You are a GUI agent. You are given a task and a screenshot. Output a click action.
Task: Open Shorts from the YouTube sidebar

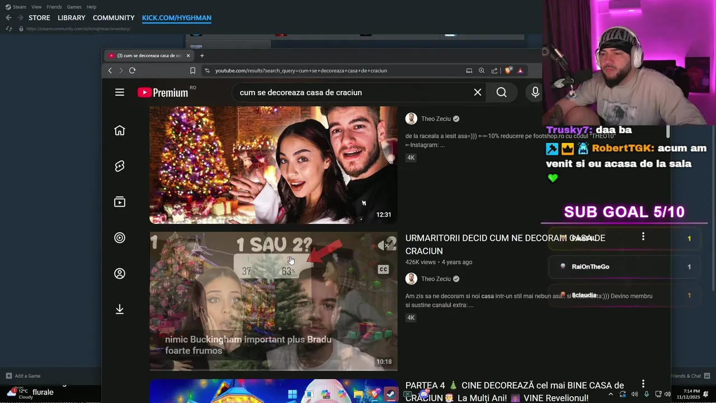(x=120, y=166)
